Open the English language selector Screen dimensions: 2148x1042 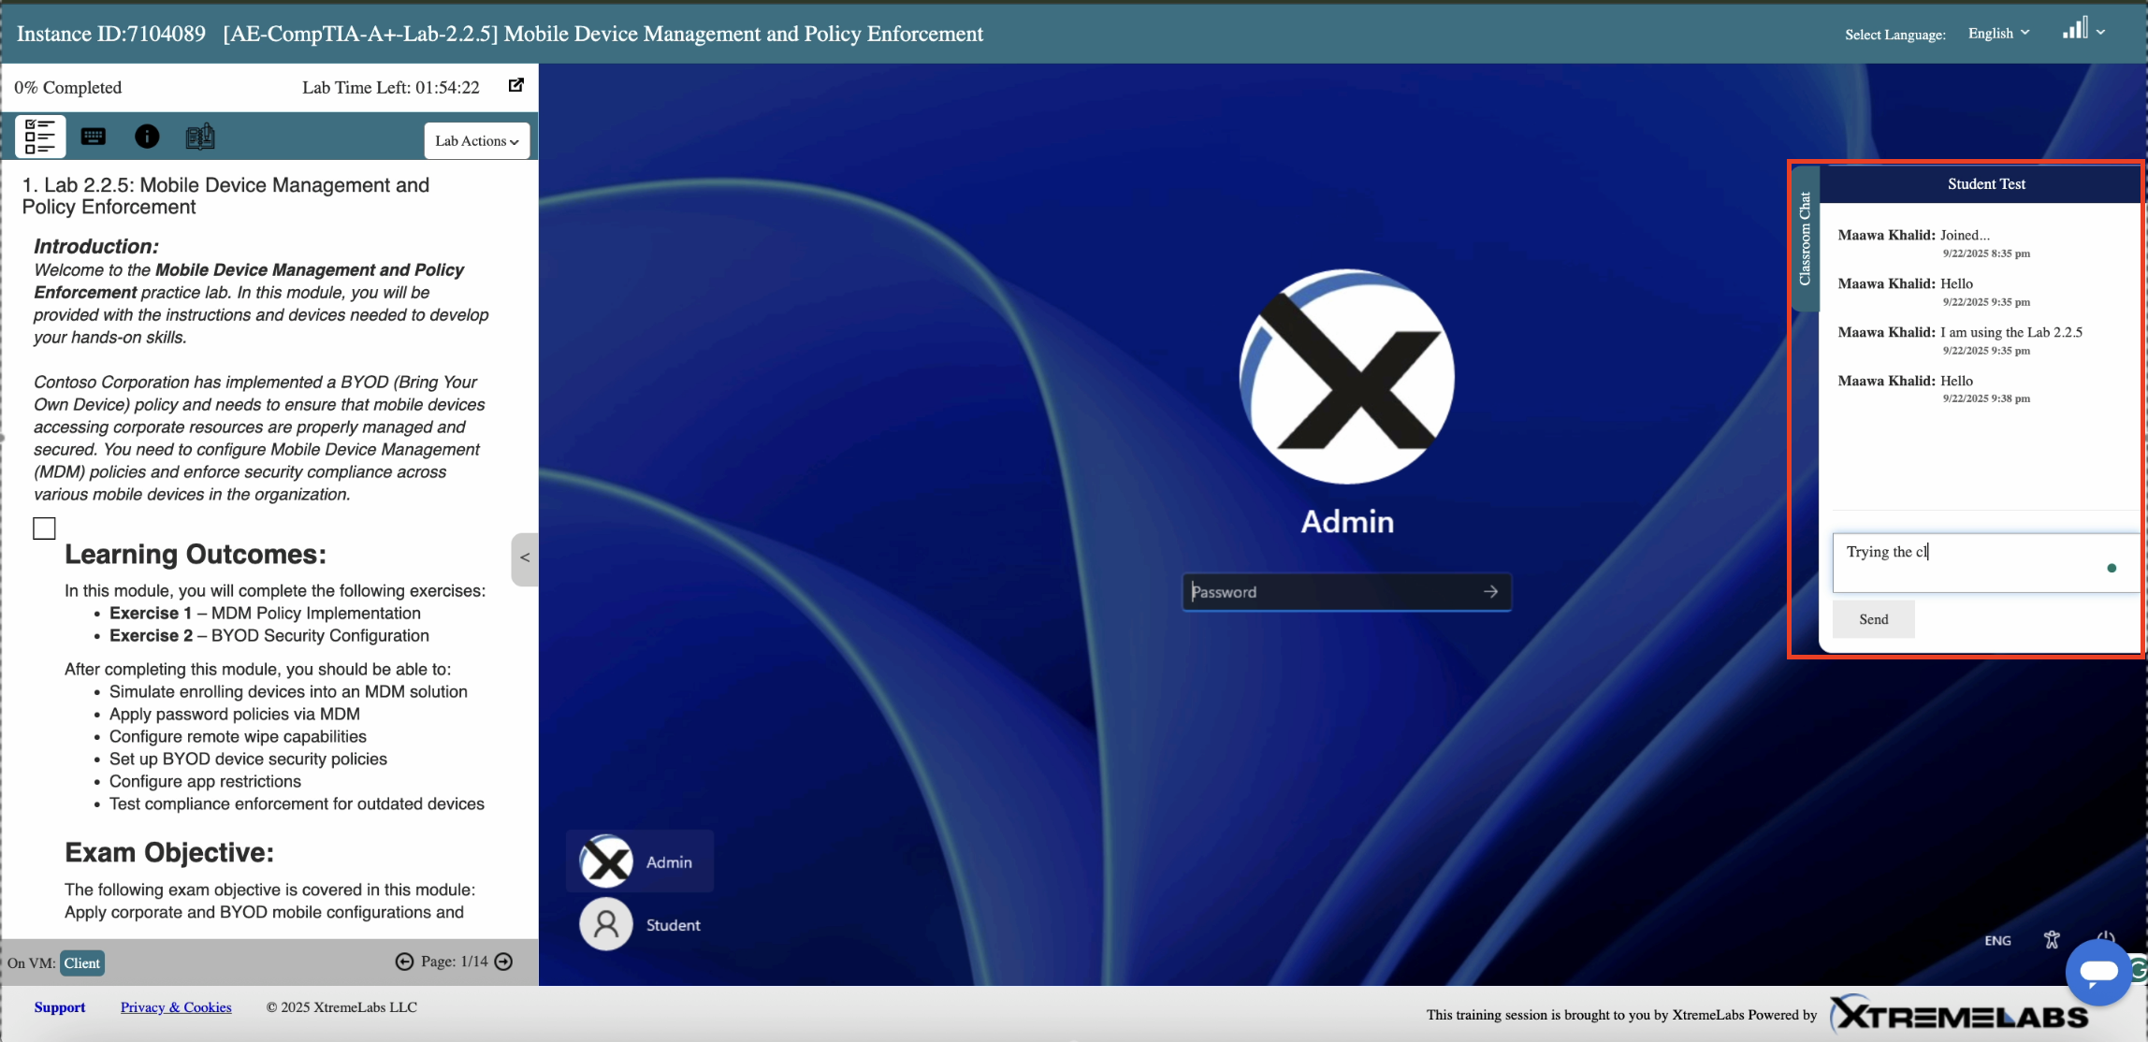point(1998,34)
